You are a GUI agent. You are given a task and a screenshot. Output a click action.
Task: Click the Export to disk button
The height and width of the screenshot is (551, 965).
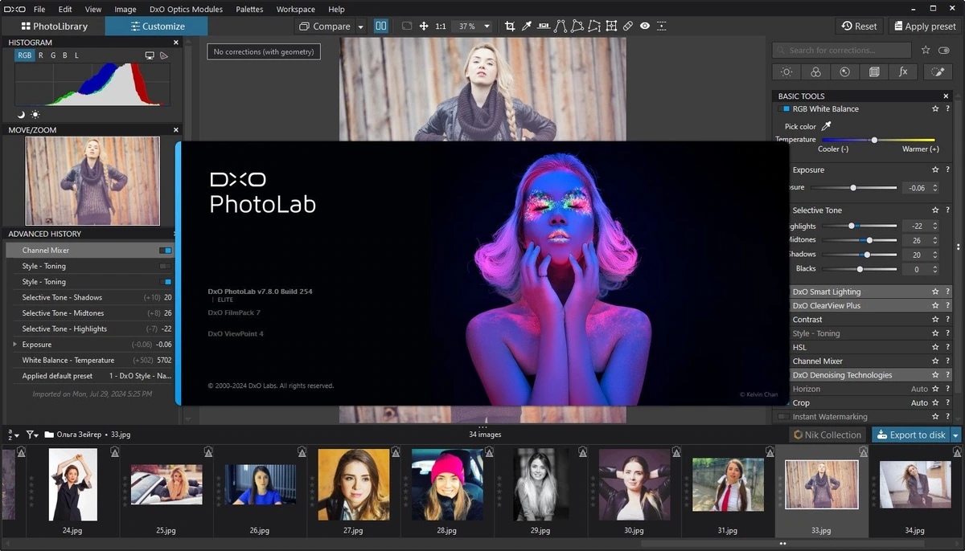pos(911,435)
